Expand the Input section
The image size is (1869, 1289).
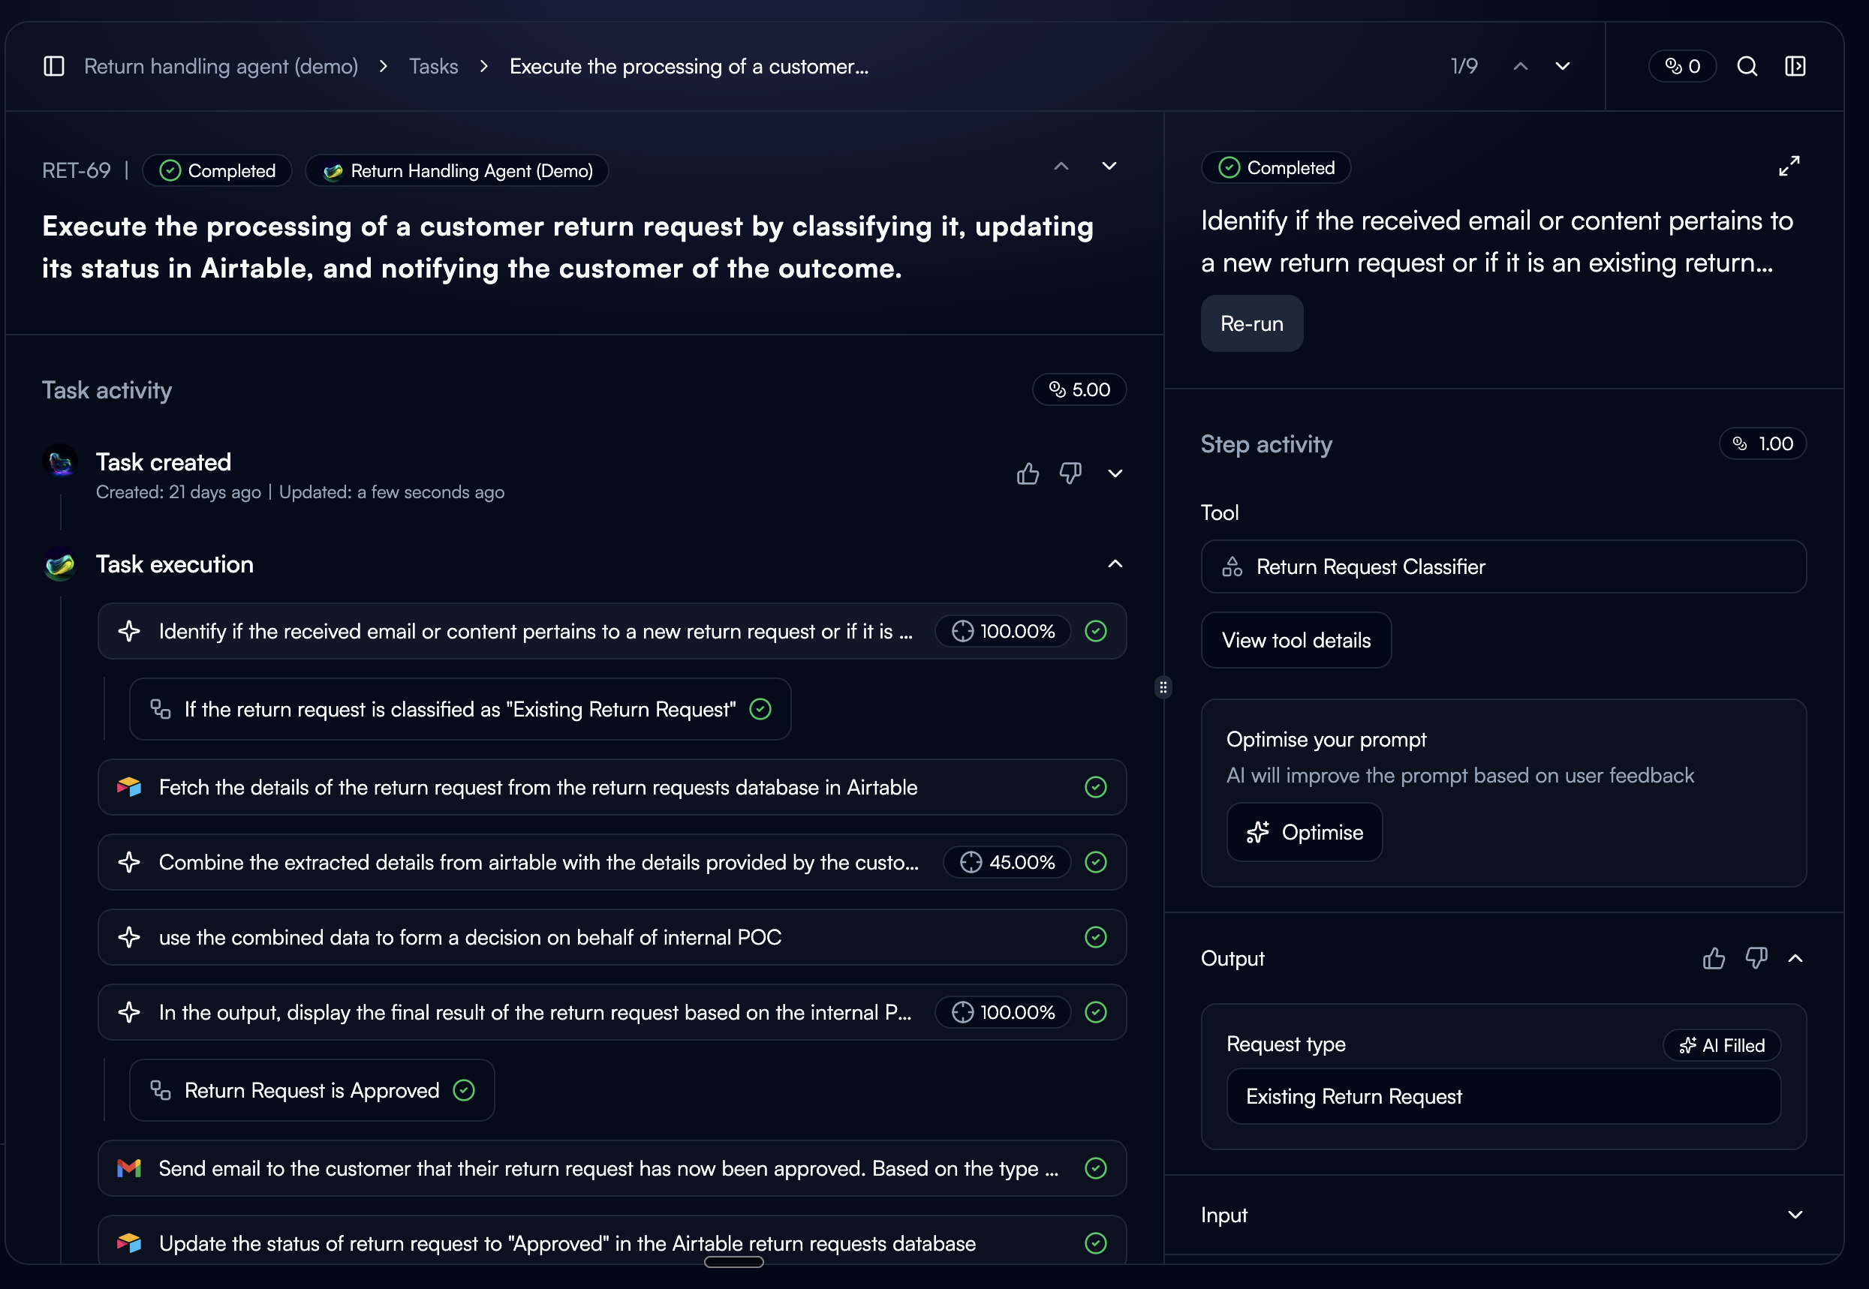(1795, 1215)
